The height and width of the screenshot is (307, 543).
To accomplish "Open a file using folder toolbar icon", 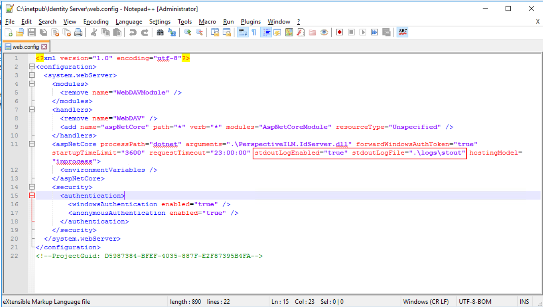I will point(20,33).
